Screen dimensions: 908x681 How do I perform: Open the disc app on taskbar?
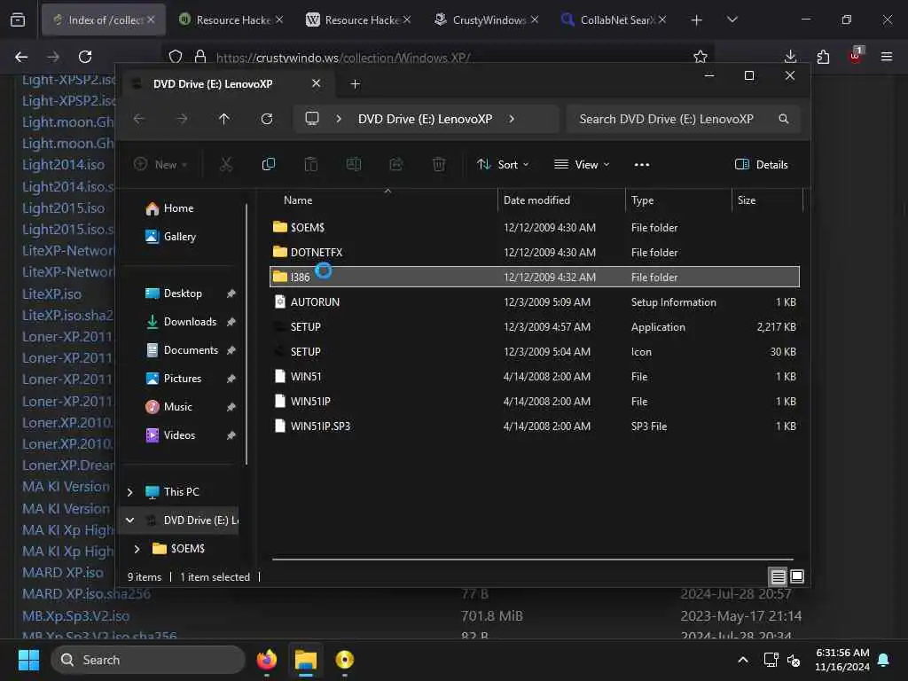(x=345, y=660)
